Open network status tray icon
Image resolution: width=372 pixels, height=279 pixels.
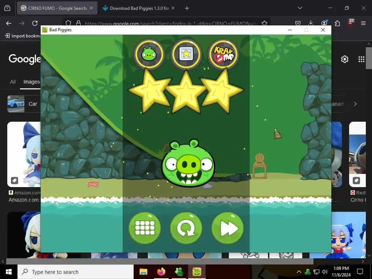point(316,272)
